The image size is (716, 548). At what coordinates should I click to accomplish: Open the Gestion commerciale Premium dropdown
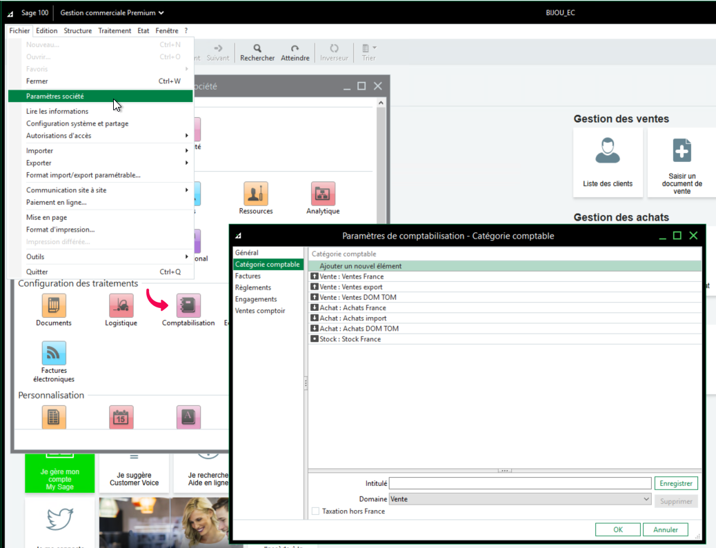112,12
